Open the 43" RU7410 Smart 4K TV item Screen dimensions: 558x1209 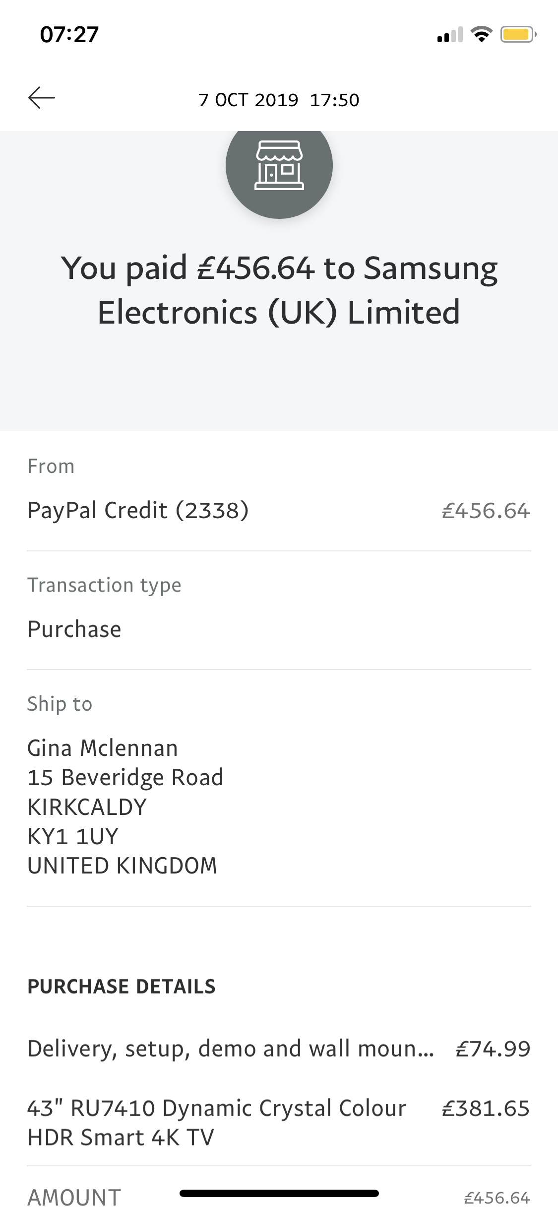217,1123
